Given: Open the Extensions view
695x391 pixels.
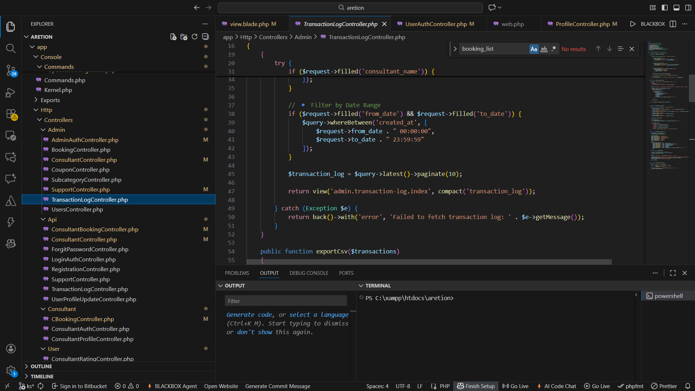Looking at the screenshot, I should tap(10, 114).
